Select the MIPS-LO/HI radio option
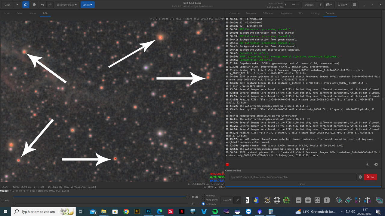 [x=203, y=199]
